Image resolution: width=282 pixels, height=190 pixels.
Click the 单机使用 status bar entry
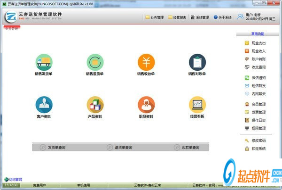coord(84,185)
